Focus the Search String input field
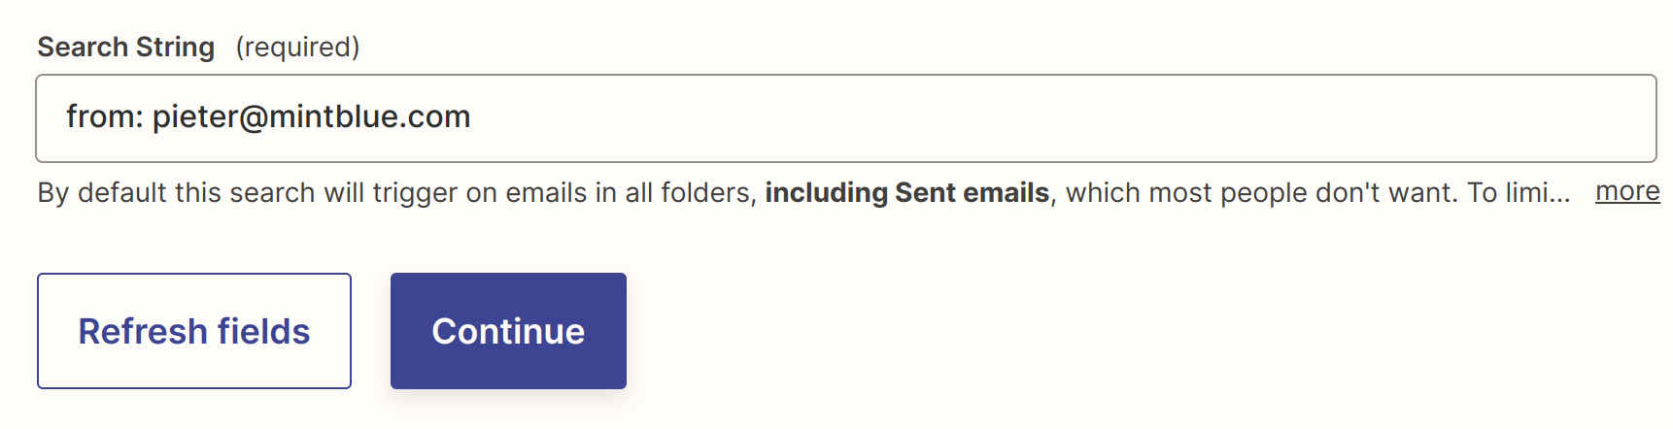Image resolution: width=1673 pixels, height=429 pixels. pyautogui.click(x=845, y=118)
